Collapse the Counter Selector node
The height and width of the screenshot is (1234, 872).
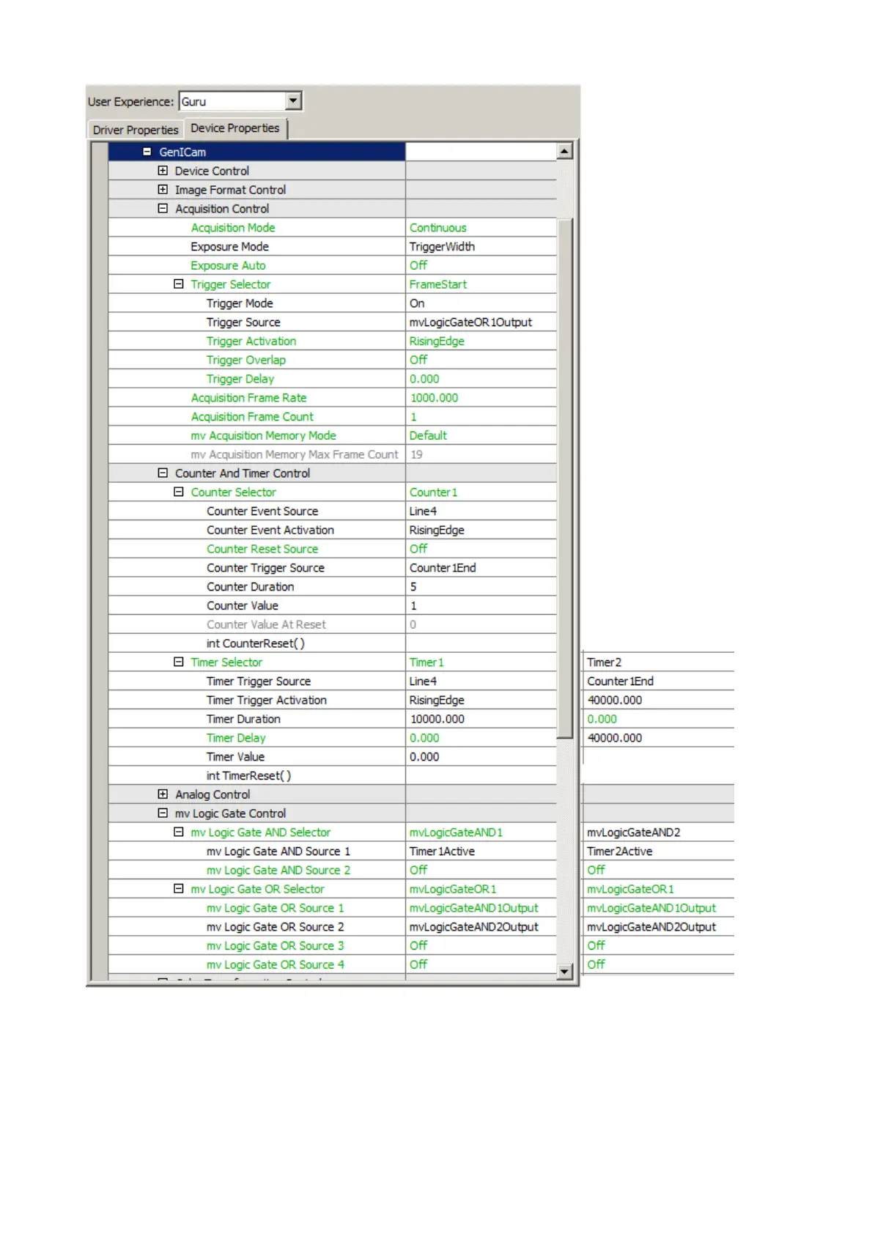coord(178,492)
